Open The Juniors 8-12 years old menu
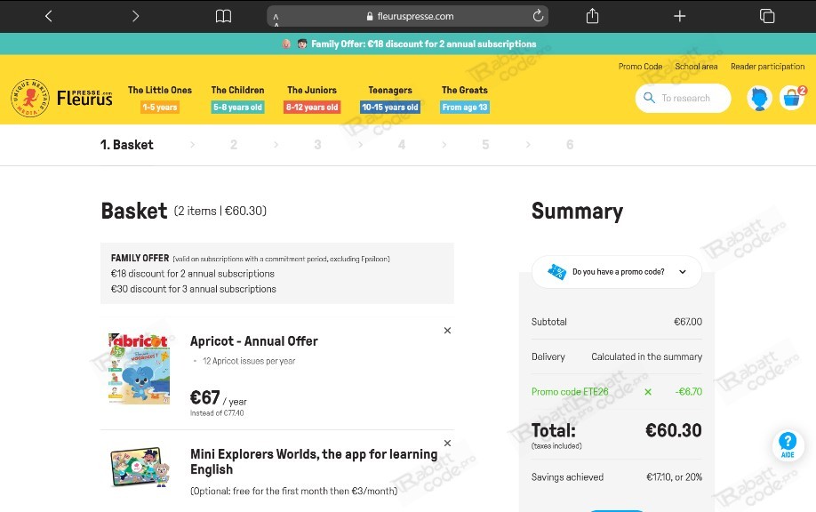 [312, 99]
